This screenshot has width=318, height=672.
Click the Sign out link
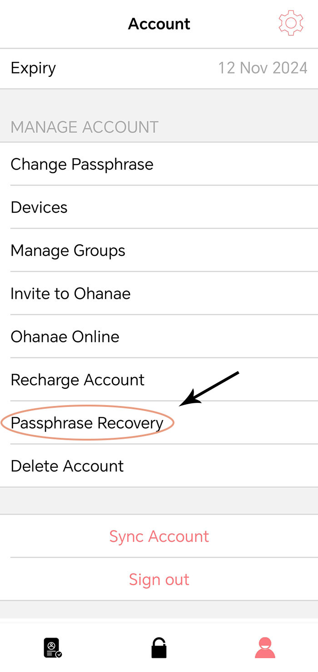tap(159, 580)
